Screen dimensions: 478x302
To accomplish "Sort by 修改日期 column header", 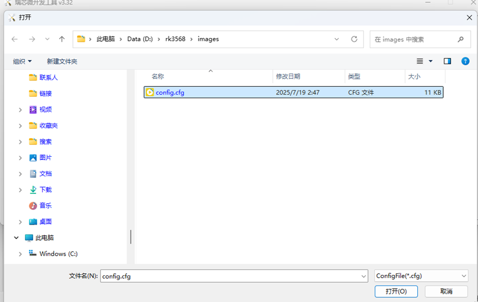I will [288, 76].
